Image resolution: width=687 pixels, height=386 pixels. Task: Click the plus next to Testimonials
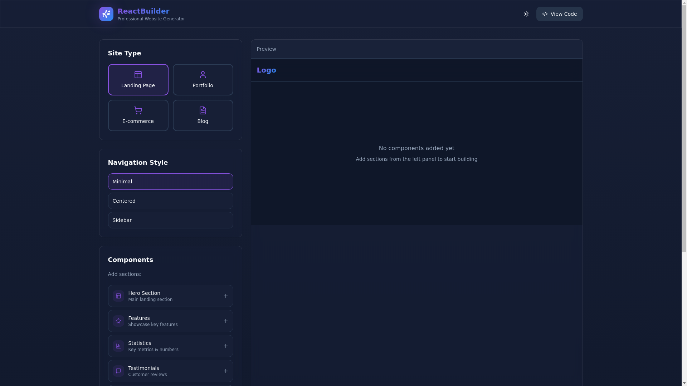tap(225, 371)
